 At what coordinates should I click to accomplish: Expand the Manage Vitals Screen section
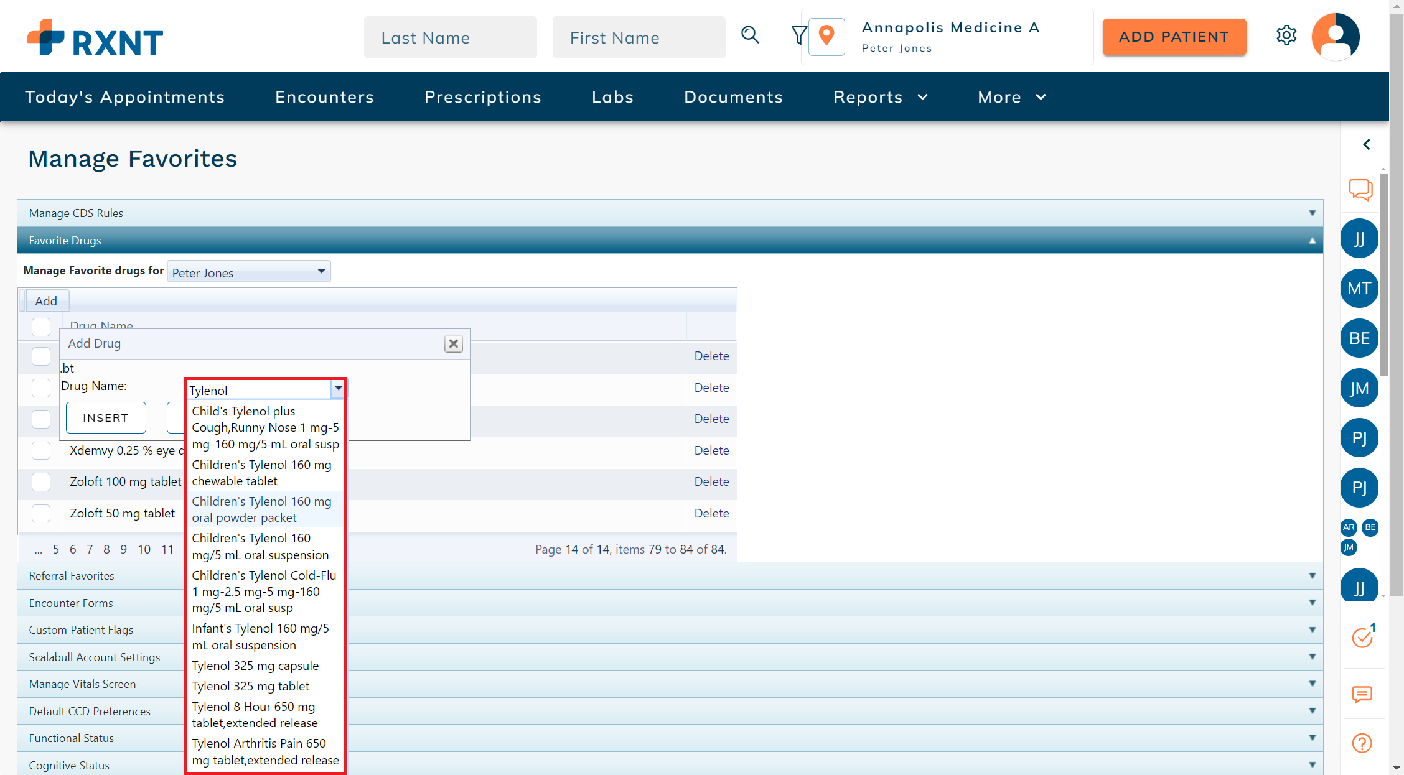[670, 684]
